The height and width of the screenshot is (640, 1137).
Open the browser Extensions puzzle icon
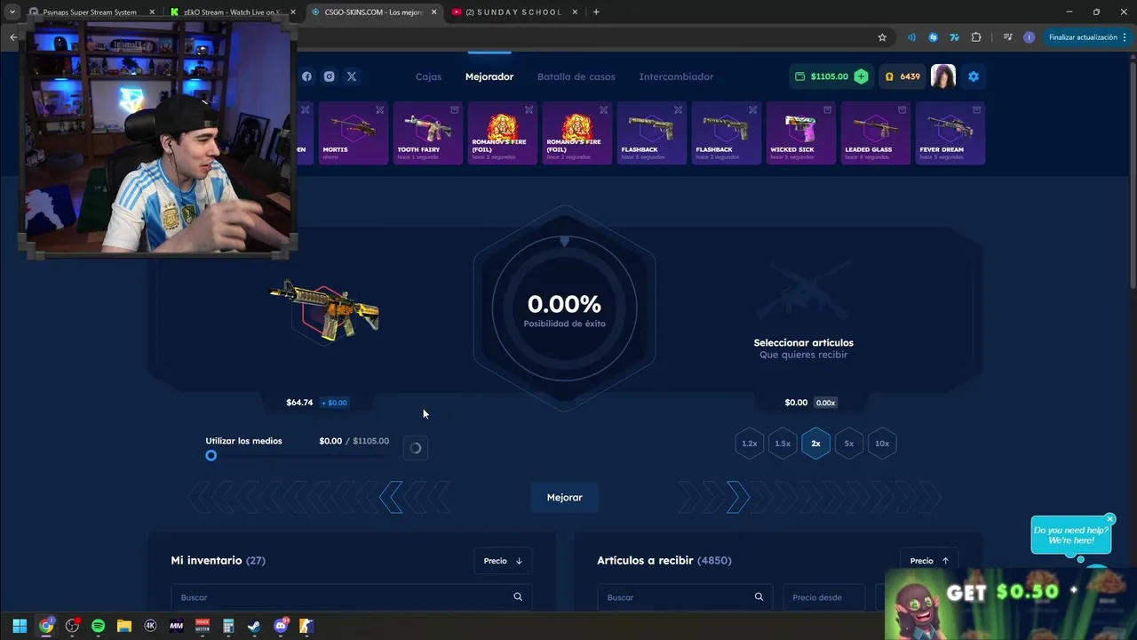tap(976, 37)
